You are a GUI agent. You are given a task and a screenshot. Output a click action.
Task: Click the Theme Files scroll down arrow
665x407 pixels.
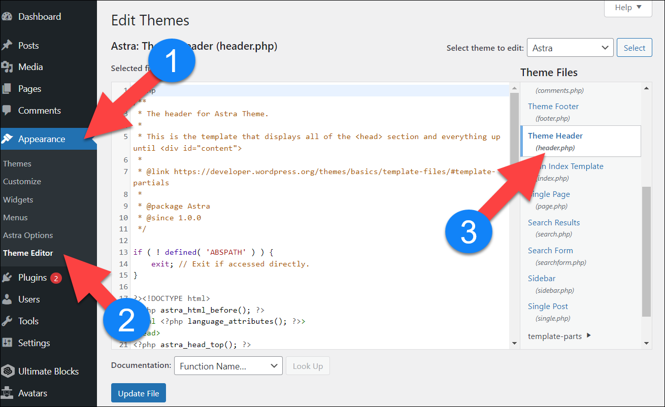647,344
